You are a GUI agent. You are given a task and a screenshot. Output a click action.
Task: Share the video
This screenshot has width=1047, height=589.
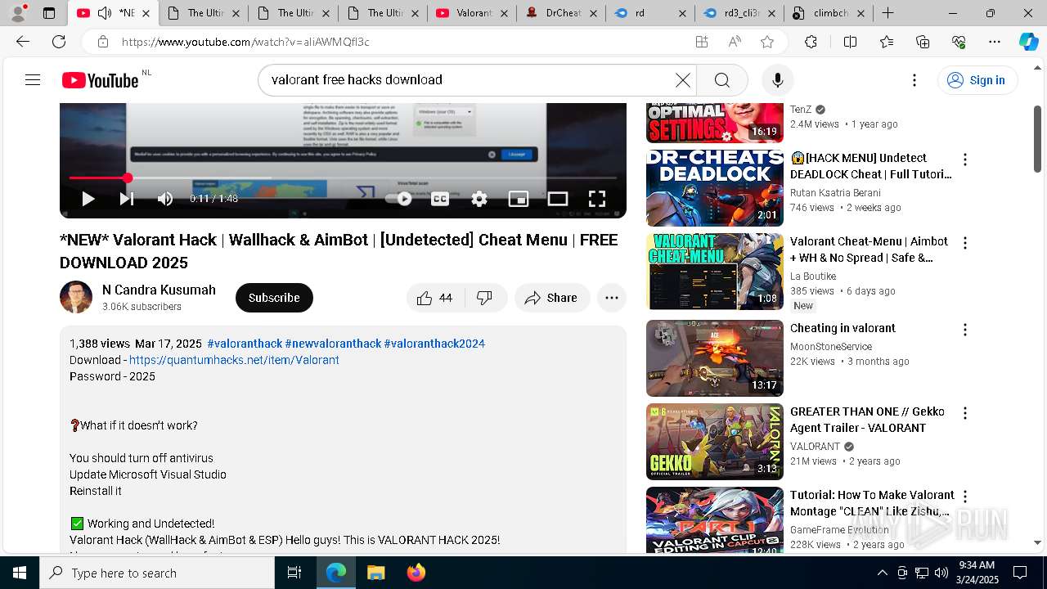[551, 298]
